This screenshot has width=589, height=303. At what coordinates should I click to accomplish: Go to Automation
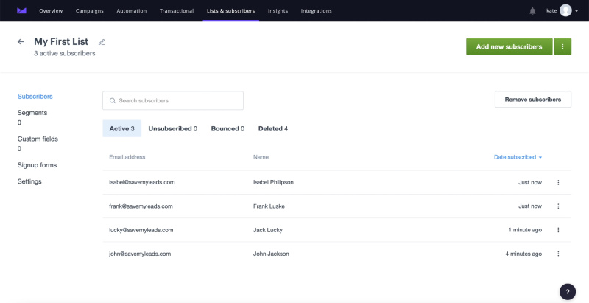(132, 11)
